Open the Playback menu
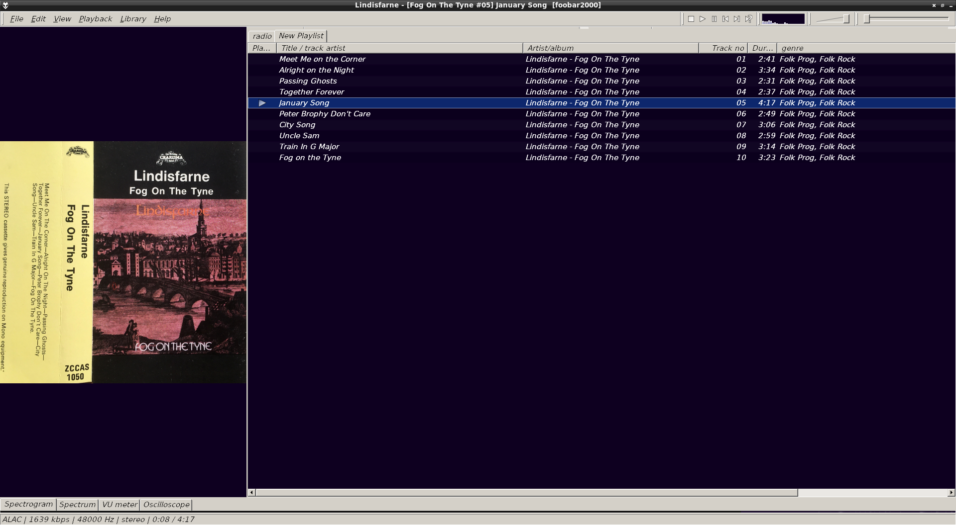Image resolution: width=956 pixels, height=525 pixels. [x=96, y=19]
